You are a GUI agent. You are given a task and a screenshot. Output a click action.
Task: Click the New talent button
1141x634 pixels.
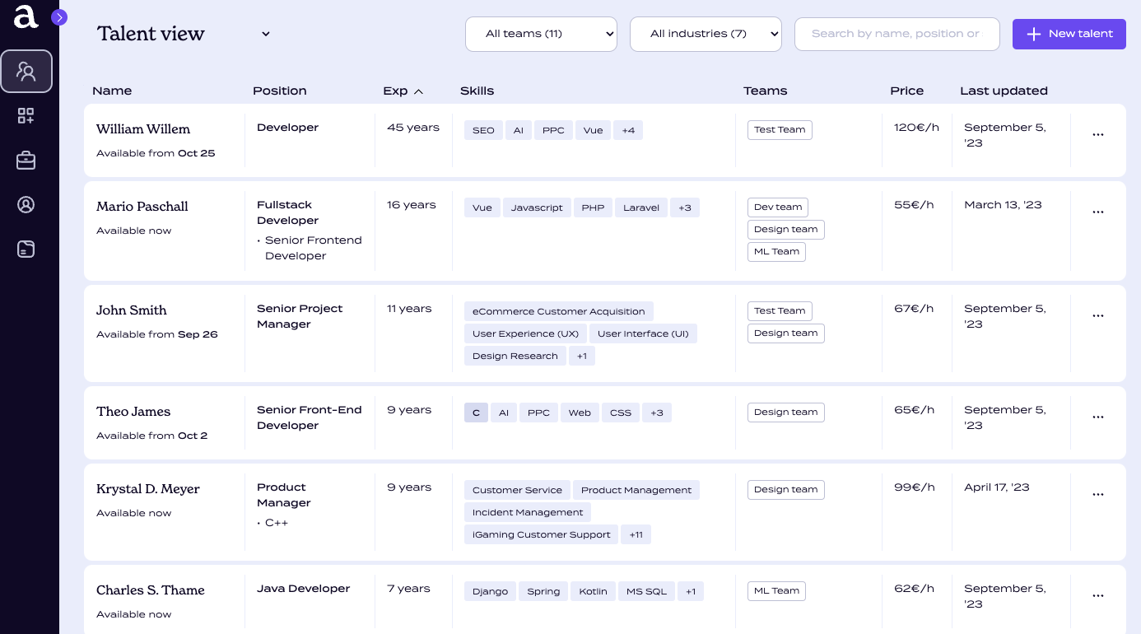pyautogui.click(x=1069, y=34)
